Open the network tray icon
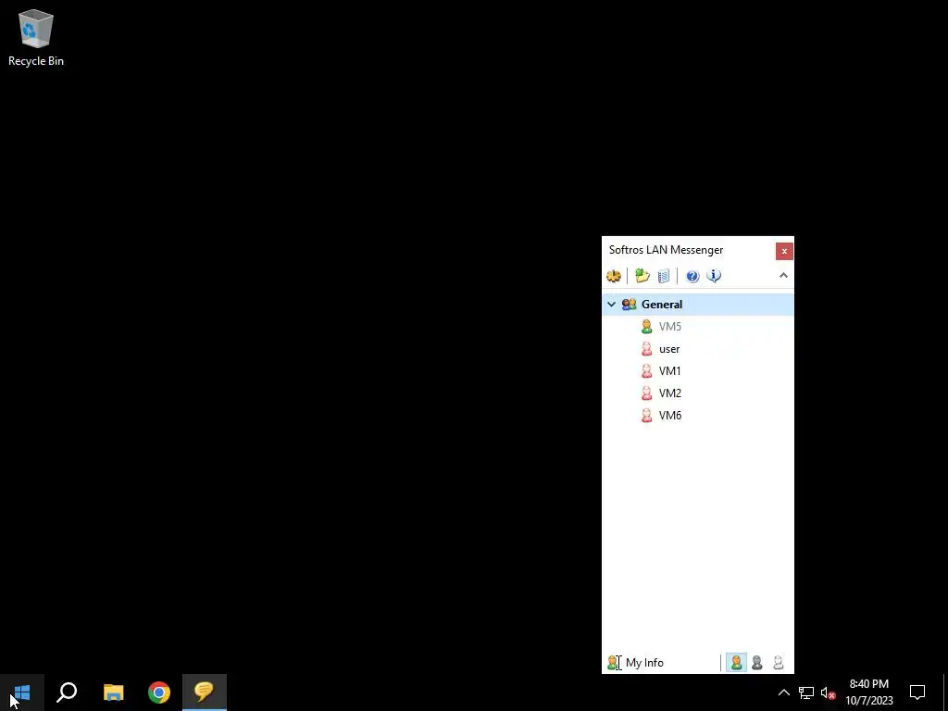The image size is (948, 711). tap(806, 692)
